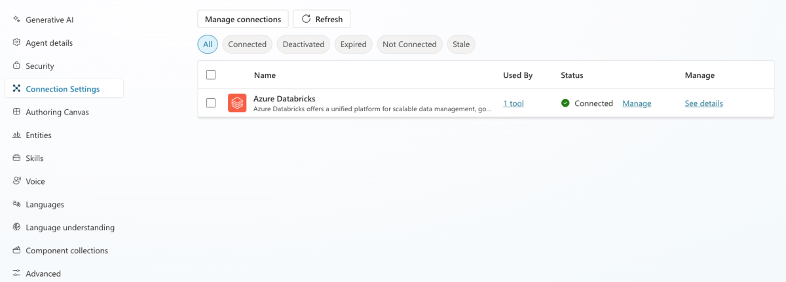Refresh the connections list
Image resolution: width=786 pixels, height=282 pixels.
tap(322, 19)
